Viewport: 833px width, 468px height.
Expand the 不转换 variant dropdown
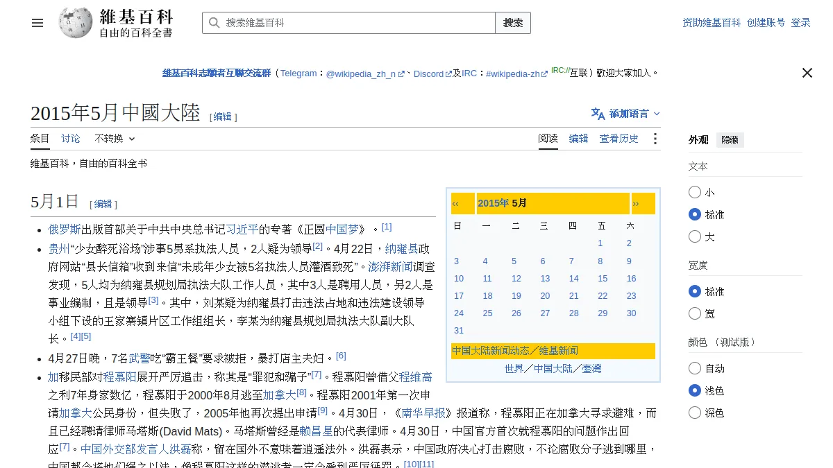pos(115,139)
